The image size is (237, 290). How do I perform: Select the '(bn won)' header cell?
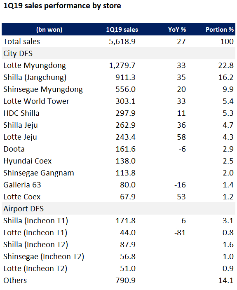pyautogui.click(x=49, y=30)
